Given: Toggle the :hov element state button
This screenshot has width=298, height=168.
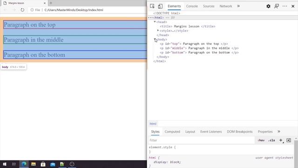Looking at the screenshot, I should point(261,140).
